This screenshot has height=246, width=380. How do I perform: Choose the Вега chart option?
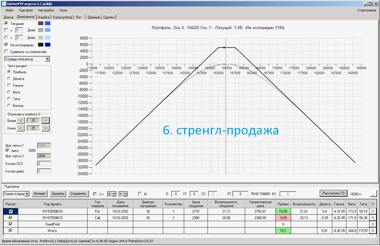click(x=9, y=92)
